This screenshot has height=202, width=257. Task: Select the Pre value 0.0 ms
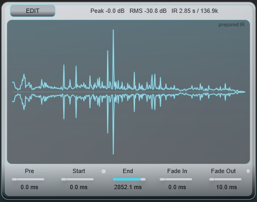tap(29, 187)
